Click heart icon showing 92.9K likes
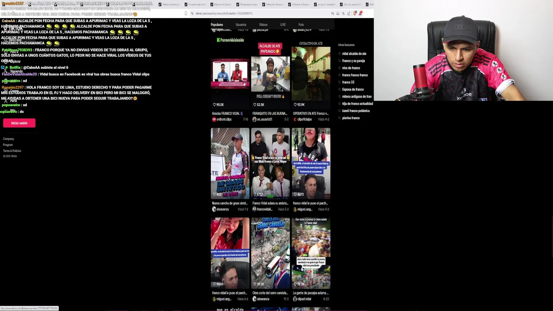Viewport: 553px width, 311px height. click(x=295, y=105)
